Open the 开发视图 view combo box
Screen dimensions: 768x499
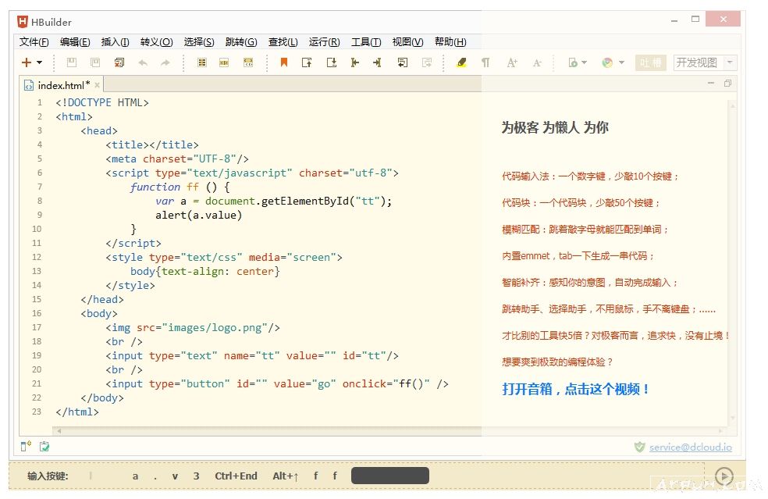705,62
